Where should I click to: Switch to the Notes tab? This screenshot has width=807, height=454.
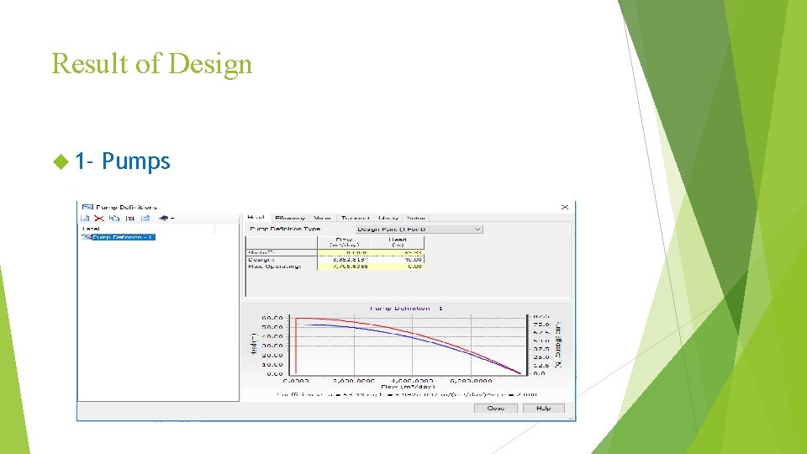click(415, 219)
